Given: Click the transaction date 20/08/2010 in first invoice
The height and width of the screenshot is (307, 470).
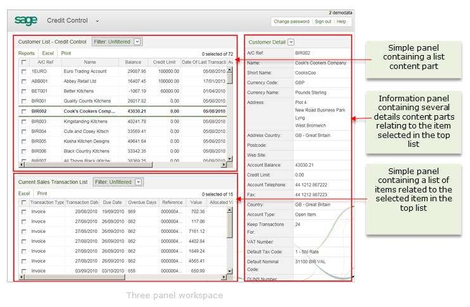Looking at the screenshot, I should pyautogui.click(x=86, y=211).
